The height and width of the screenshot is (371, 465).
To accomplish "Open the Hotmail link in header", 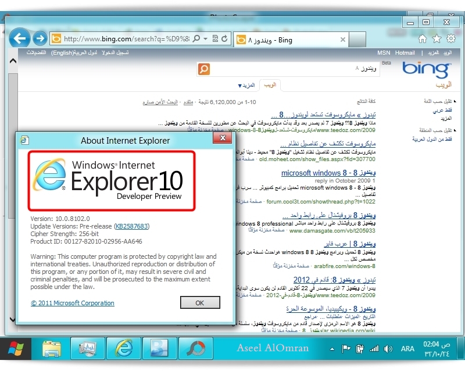I will pos(405,53).
